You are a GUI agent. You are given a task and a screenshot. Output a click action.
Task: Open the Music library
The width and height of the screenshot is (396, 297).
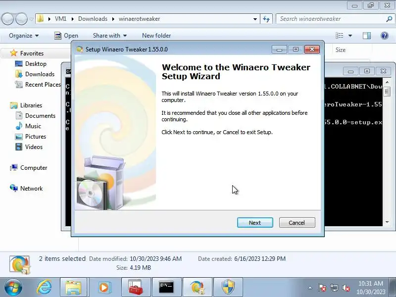(x=33, y=126)
